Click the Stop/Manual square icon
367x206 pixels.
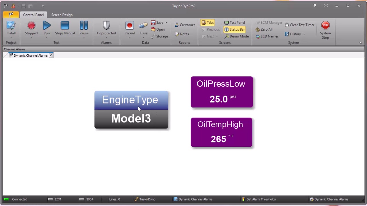click(65, 25)
